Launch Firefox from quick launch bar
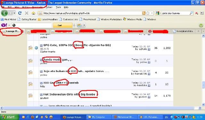Viewport: 205px width, 120px height. [x=33, y=117]
